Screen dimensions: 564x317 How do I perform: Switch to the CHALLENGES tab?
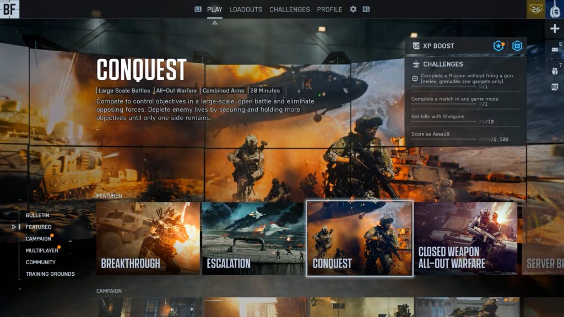(x=290, y=9)
